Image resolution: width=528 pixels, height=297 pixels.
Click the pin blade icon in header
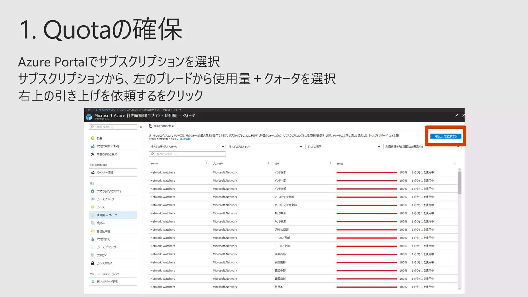(x=457, y=115)
